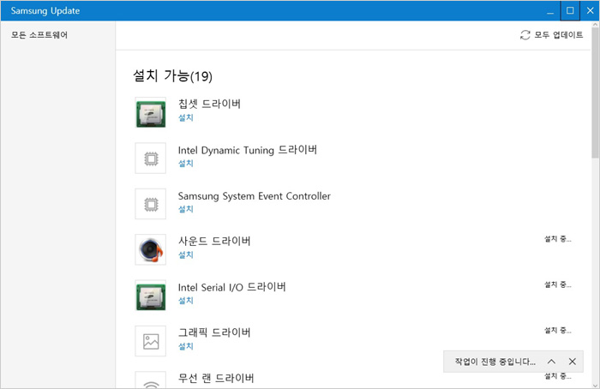Click the 무선 랜 드라이버 Wi-Fi icon
600x389 pixels.
point(151,381)
